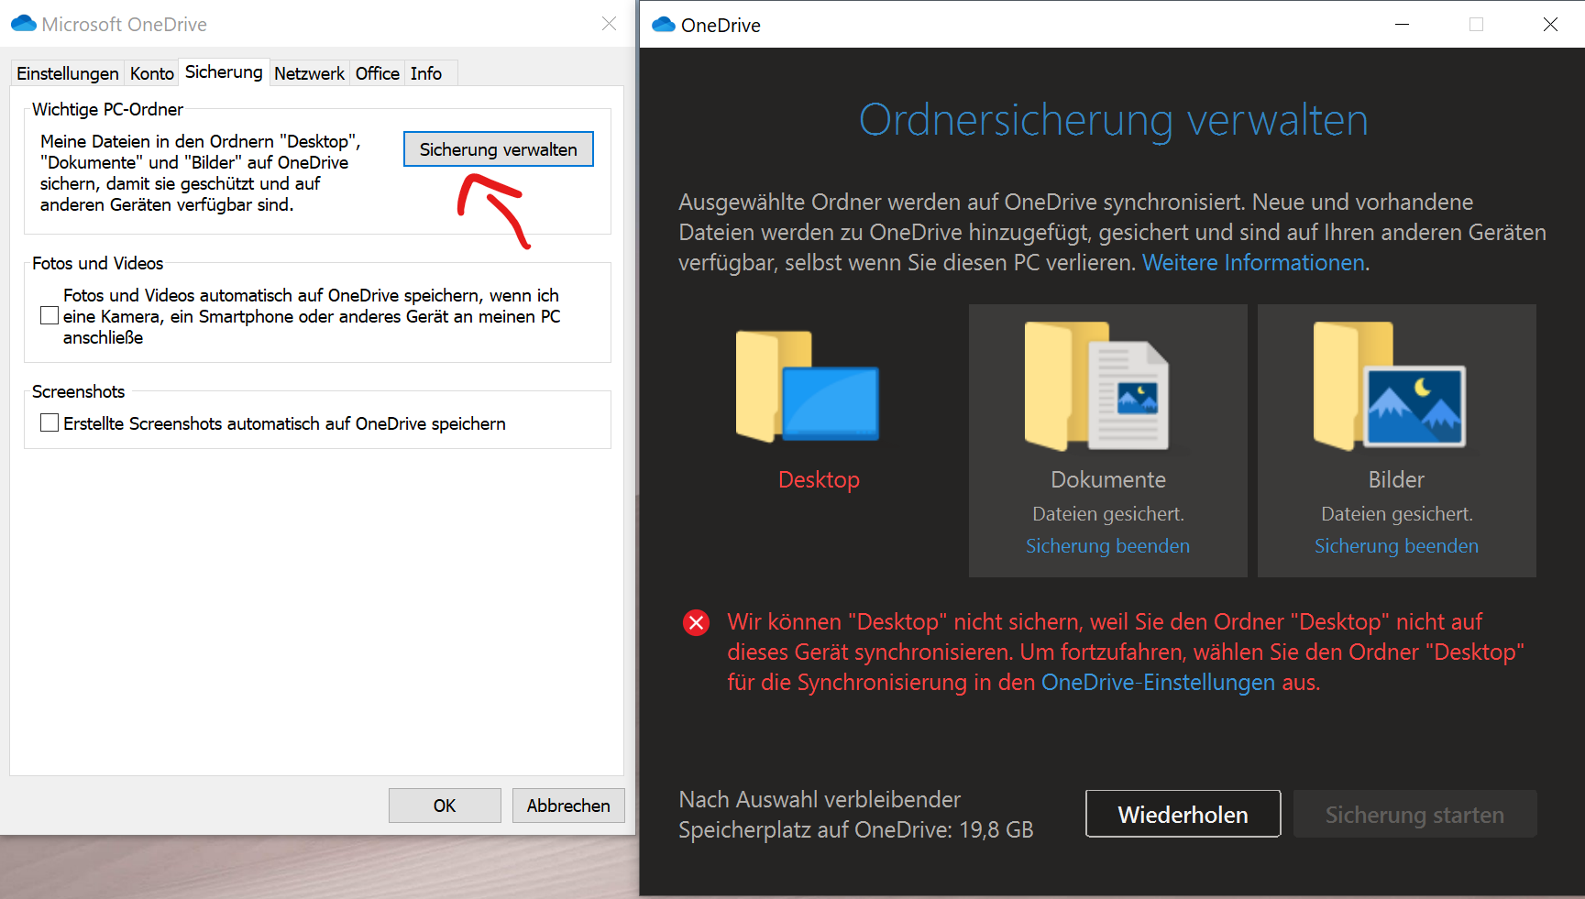Open the Konto tab
1585x899 pixels.
tap(152, 73)
